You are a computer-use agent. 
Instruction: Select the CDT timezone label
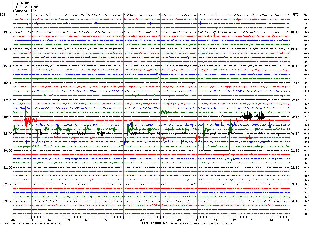click(x=3, y=15)
